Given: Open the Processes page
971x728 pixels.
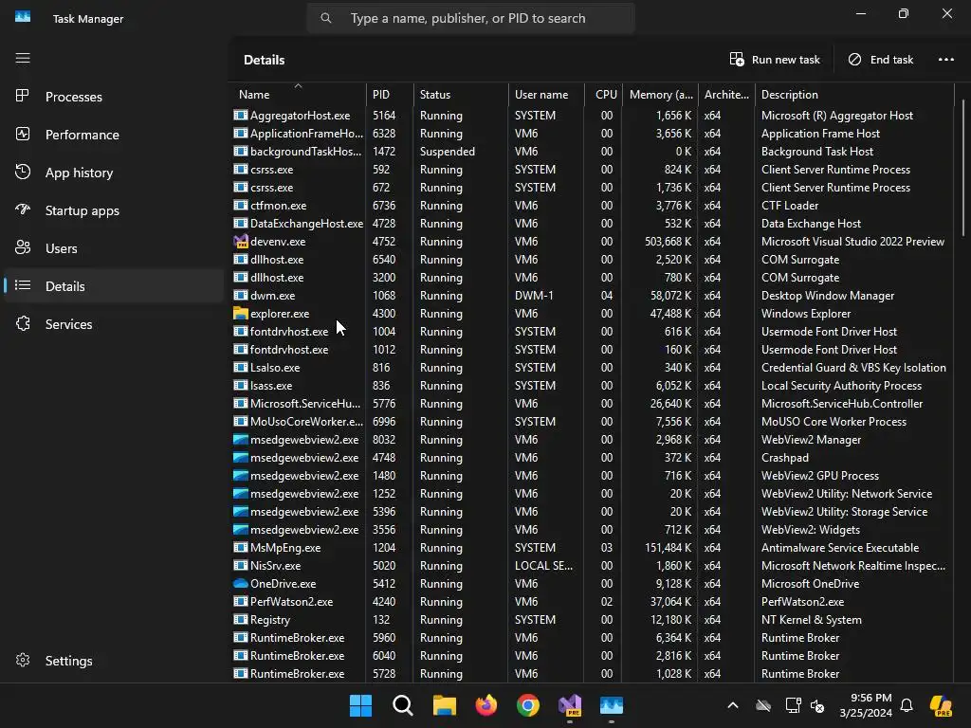Looking at the screenshot, I should tap(114, 97).
